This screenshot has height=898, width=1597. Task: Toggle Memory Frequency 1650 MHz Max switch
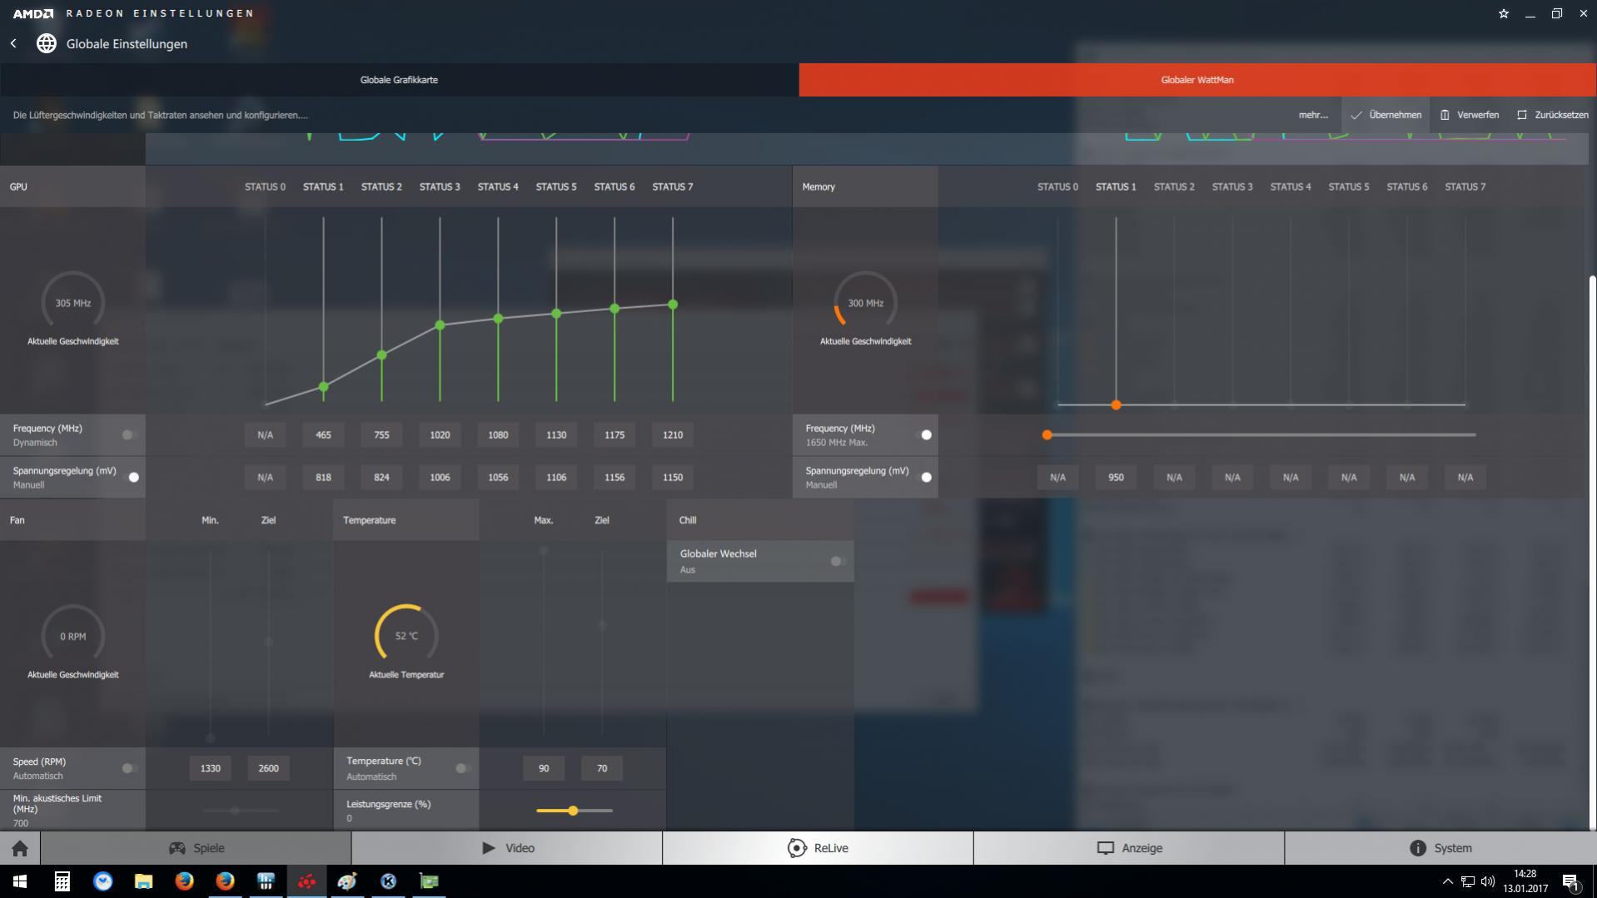point(923,434)
